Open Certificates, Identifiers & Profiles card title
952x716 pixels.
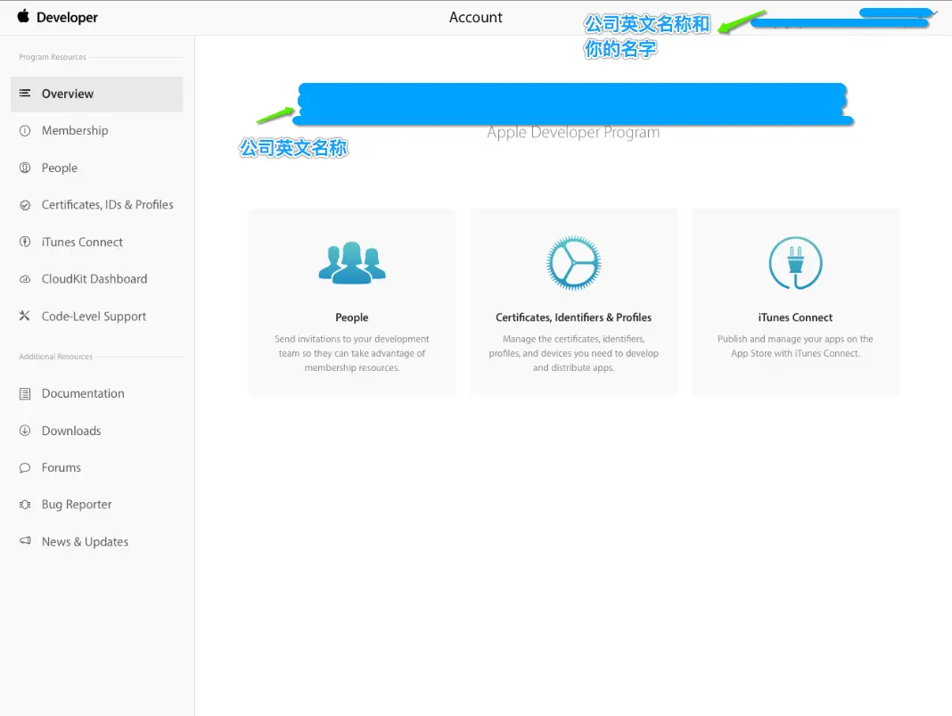(574, 317)
